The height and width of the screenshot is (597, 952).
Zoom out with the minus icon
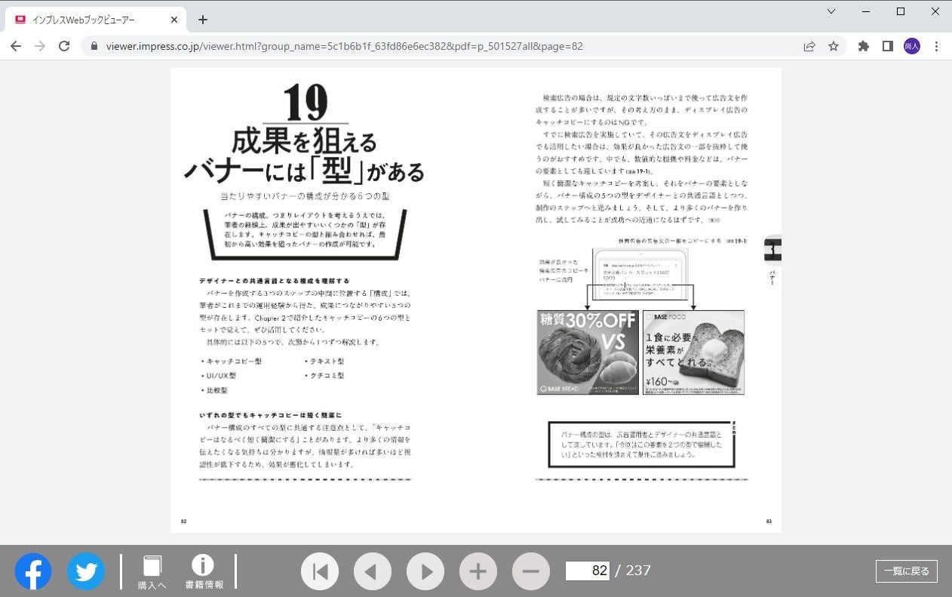[x=531, y=571]
